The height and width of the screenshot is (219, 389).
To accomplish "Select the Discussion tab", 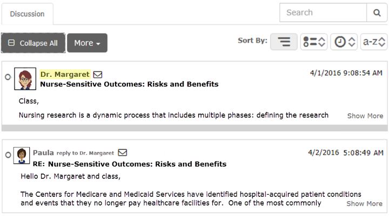I will tap(28, 14).
